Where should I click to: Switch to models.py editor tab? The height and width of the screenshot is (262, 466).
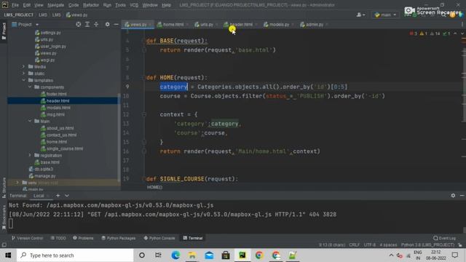pos(279,24)
